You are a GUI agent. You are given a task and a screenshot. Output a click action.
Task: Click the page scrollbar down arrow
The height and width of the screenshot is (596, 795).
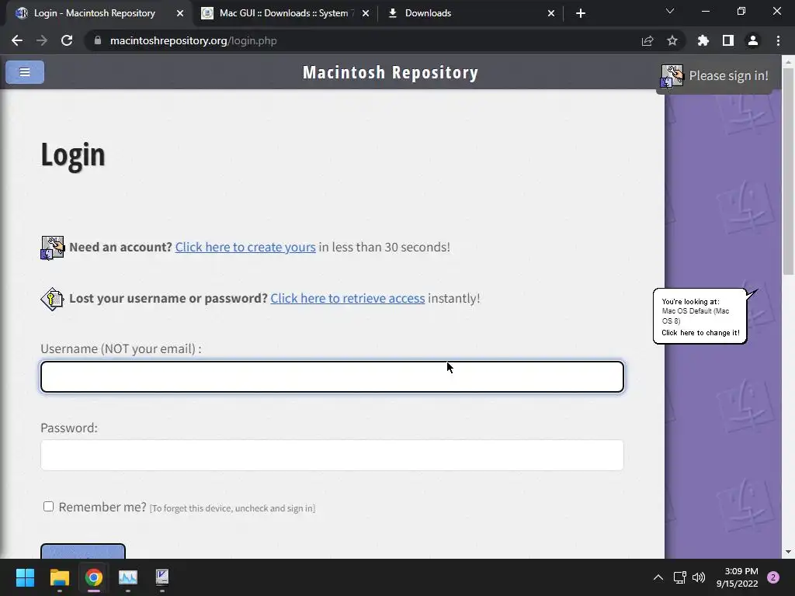[x=788, y=552]
